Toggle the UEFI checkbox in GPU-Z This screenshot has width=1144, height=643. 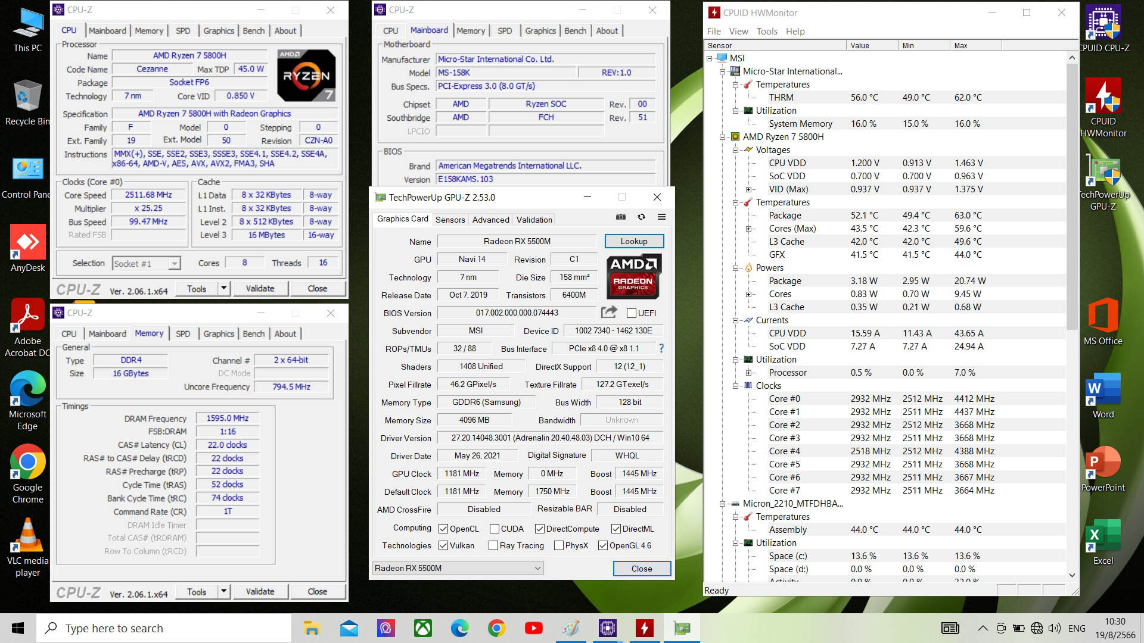(x=632, y=313)
